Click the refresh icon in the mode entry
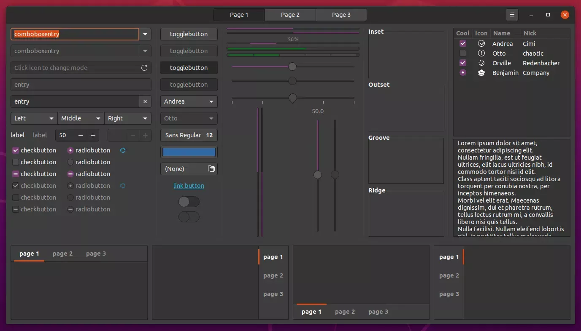Screen dimensions: 581x331 pyautogui.click(x=144, y=68)
